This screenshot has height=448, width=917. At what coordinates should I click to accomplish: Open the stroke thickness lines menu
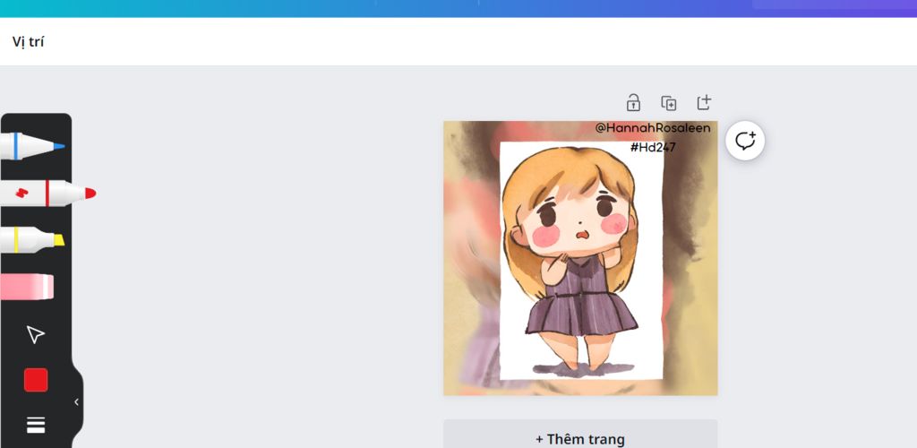point(36,426)
